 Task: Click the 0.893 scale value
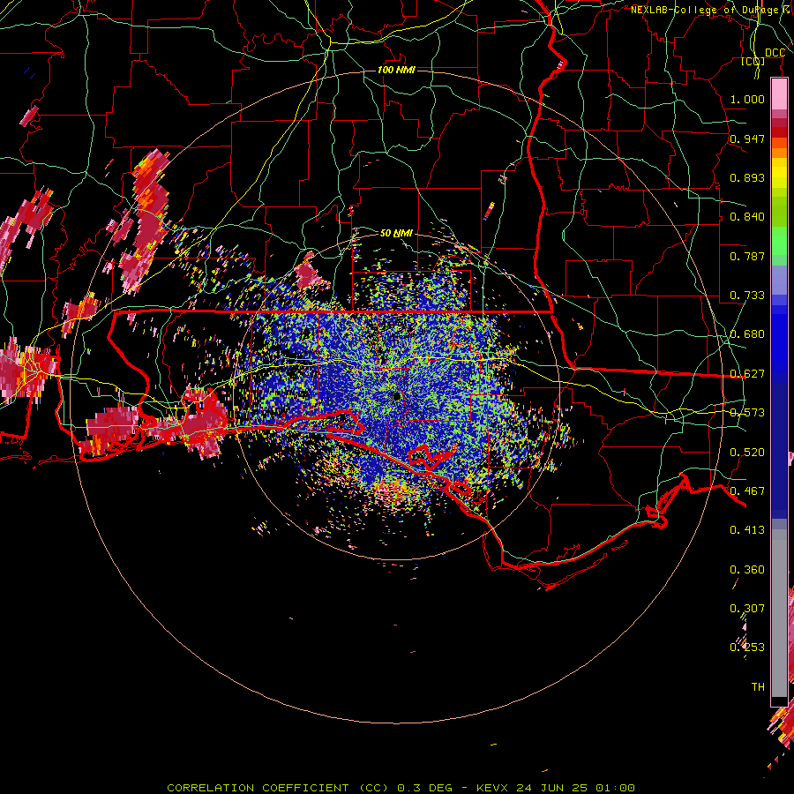(747, 177)
